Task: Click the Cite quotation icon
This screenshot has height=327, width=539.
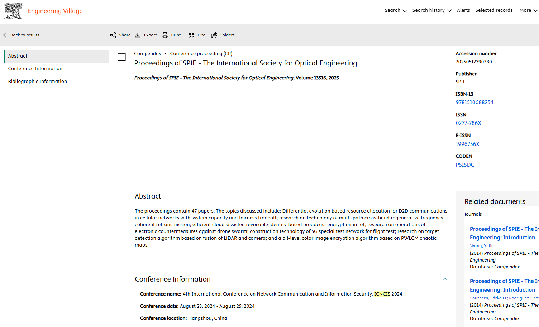Action: coord(191,35)
